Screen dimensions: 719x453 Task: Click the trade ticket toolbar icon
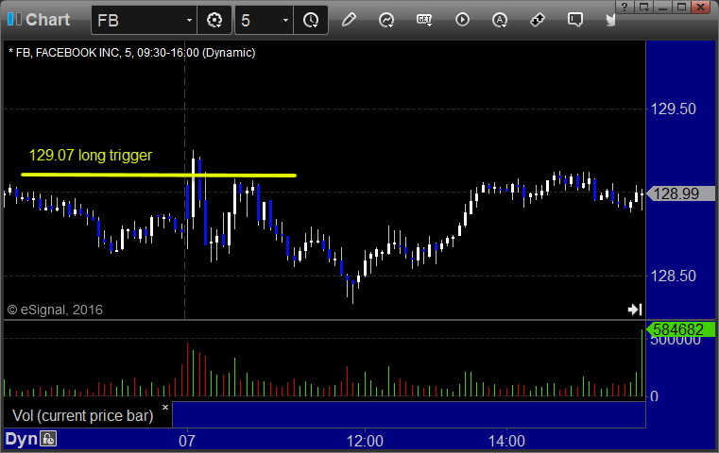point(537,20)
